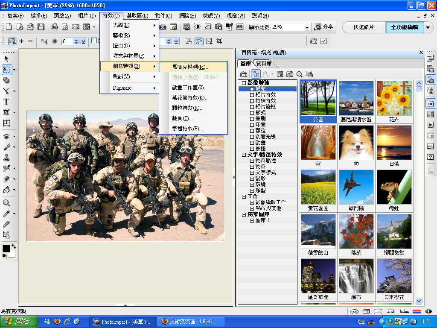The height and width of the screenshot is (328, 437).
Task: Choose 字體特效 from the submenu
Action: tap(193, 128)
